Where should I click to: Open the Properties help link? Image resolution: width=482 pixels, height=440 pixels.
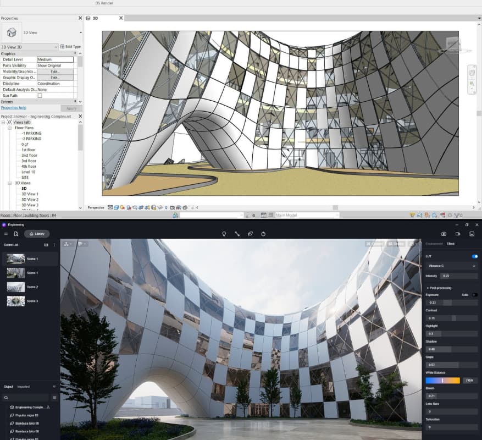coord(14,108)
